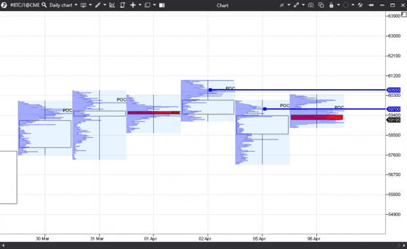Select the pencil drawing tool icon
The height and width of the screenshot is (249, 407).
pos(98,5)
